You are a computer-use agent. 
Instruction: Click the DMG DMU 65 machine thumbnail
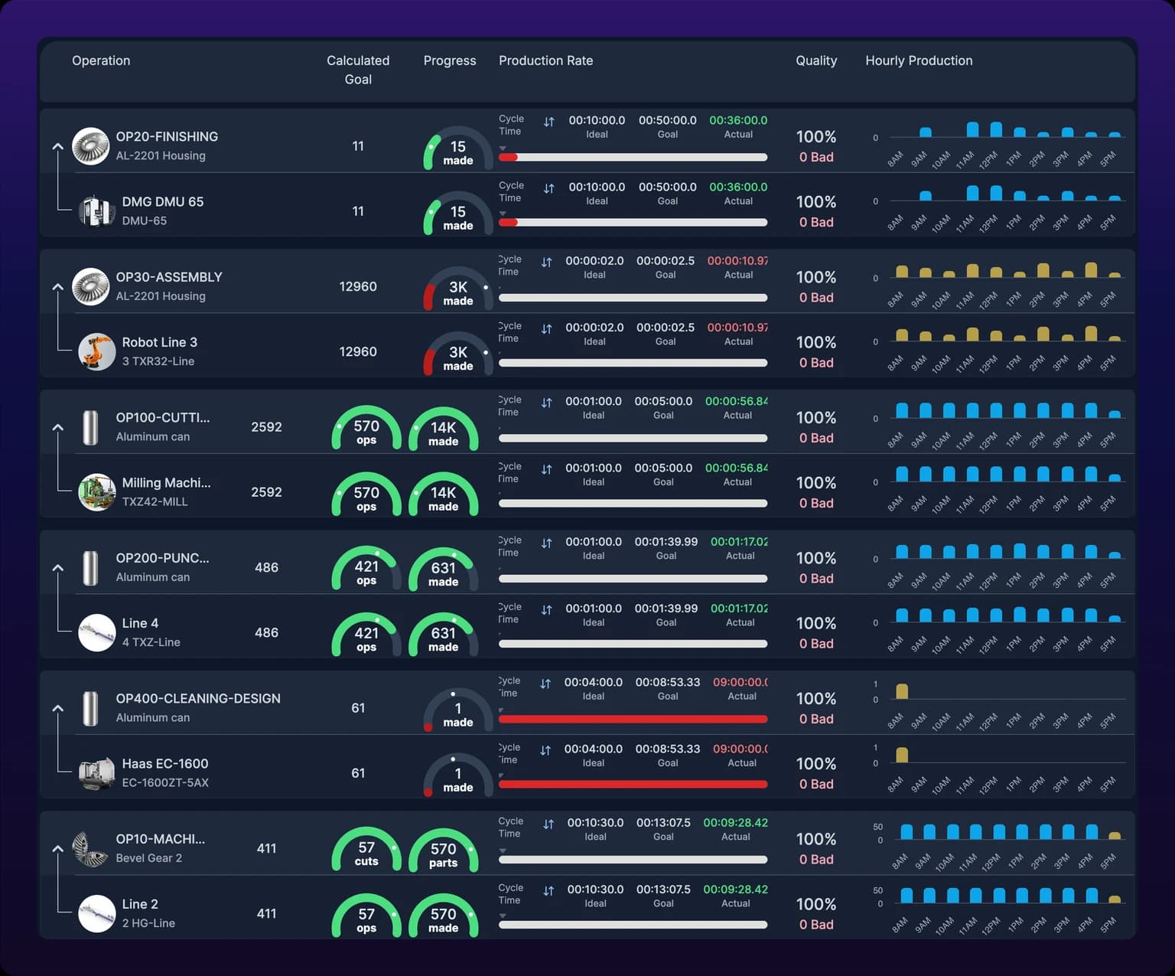[x=96, y=211]
